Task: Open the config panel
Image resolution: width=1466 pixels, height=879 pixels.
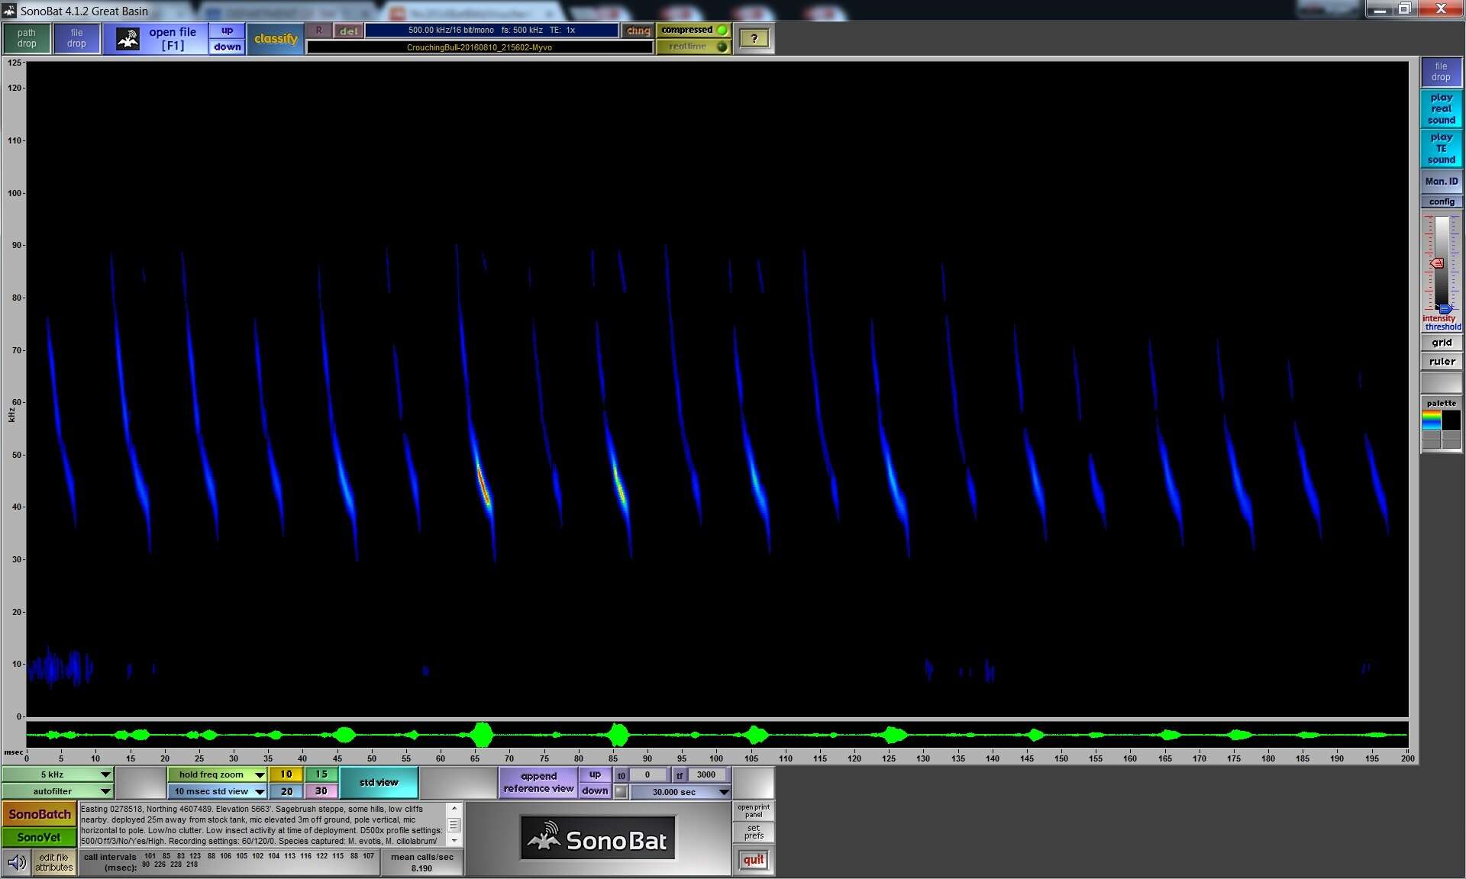Action: [x=1442, y=201]
